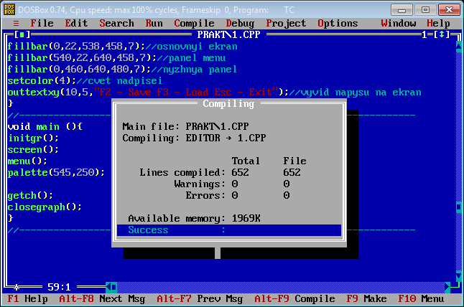Click F9 Make in status bar
Screen dimensions: 464x307
(366, 299)
